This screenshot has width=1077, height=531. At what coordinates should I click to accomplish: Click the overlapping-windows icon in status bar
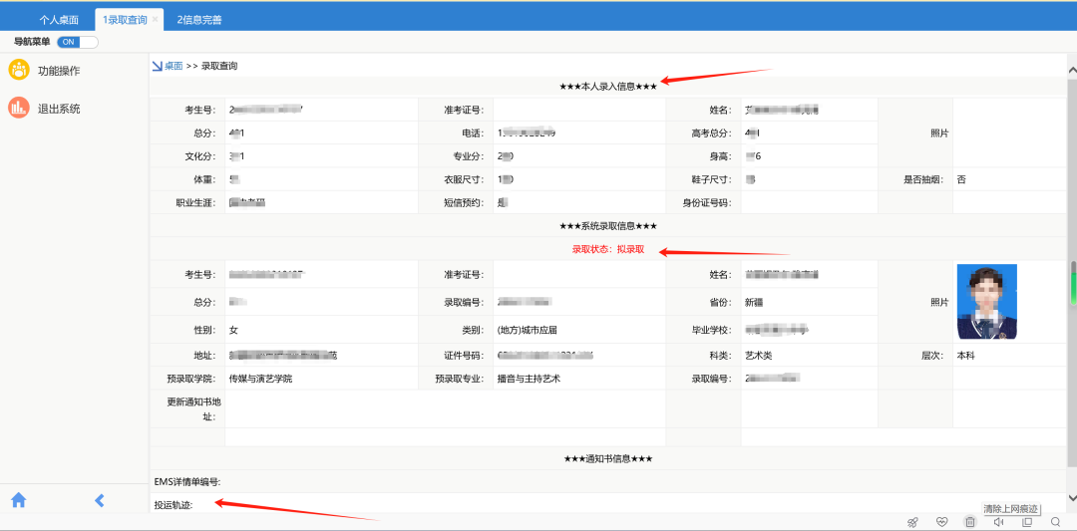coord(1027,522)
